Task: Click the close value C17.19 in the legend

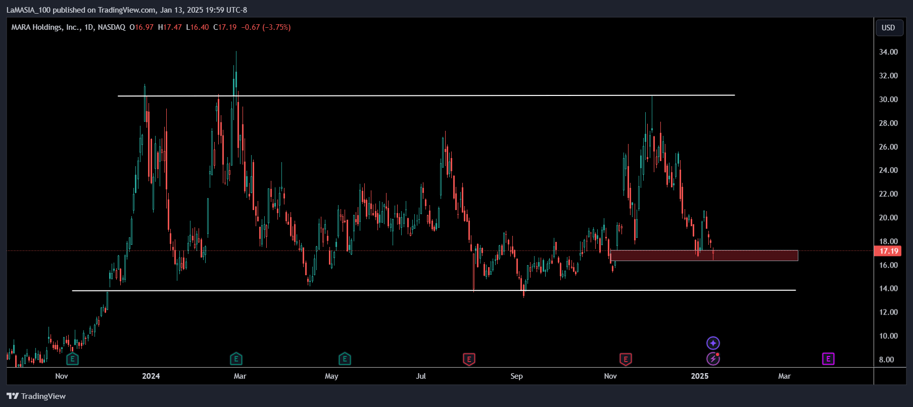Action: click(x=225, y=27)
